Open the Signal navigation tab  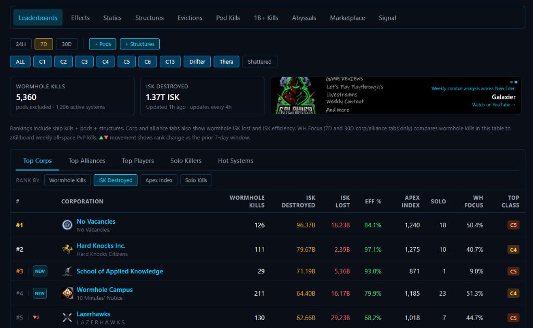tap(387, 18)
